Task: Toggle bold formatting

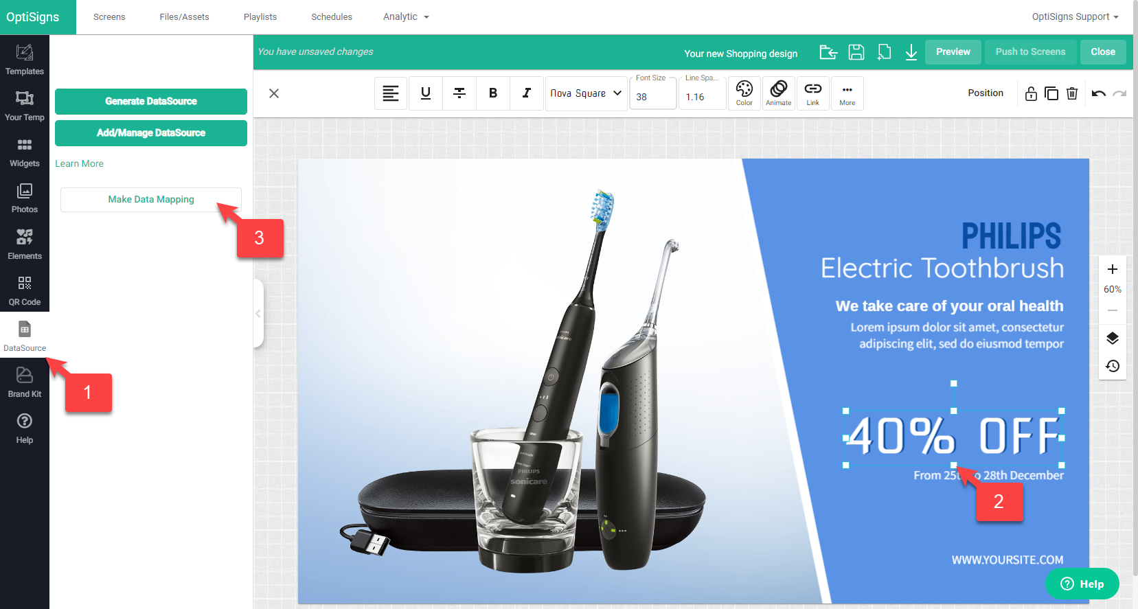Action: pos(492,93)
